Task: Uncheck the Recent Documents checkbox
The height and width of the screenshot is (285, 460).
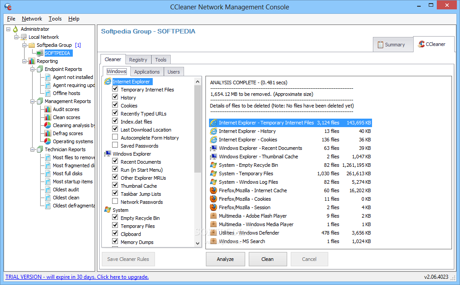Action: point(115,161)
